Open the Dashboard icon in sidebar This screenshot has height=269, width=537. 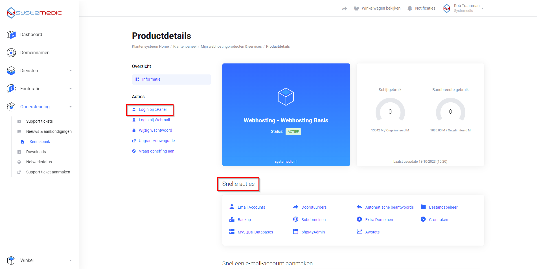pos(11,35)
